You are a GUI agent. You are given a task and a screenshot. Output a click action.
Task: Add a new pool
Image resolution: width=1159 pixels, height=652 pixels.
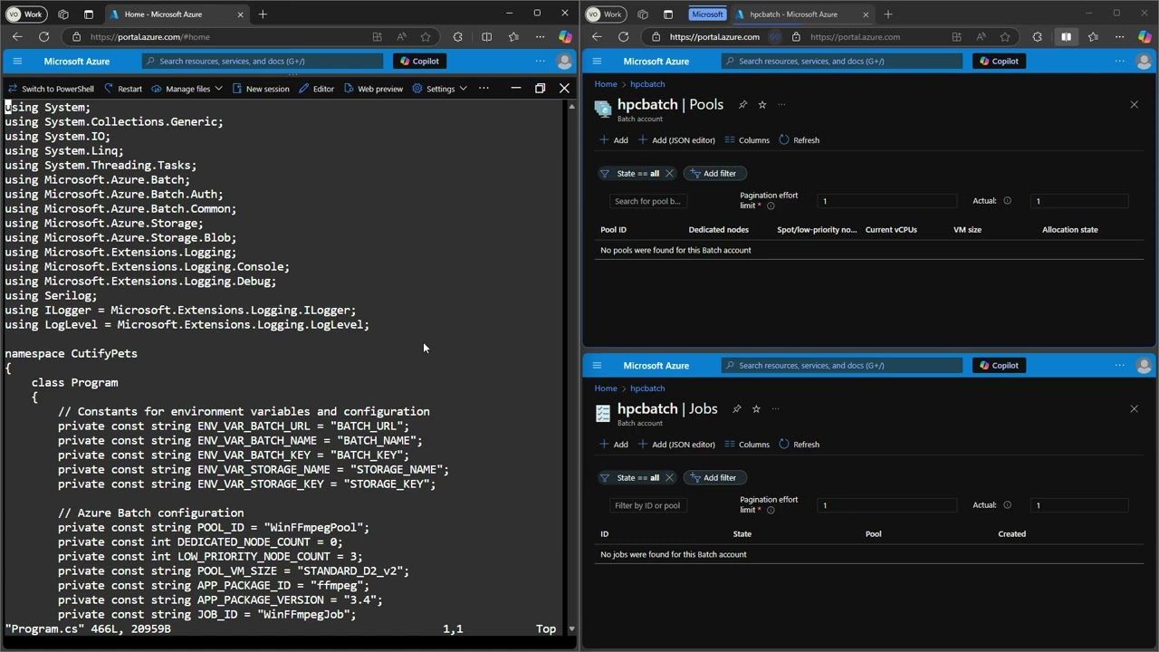tap(614, 140)
